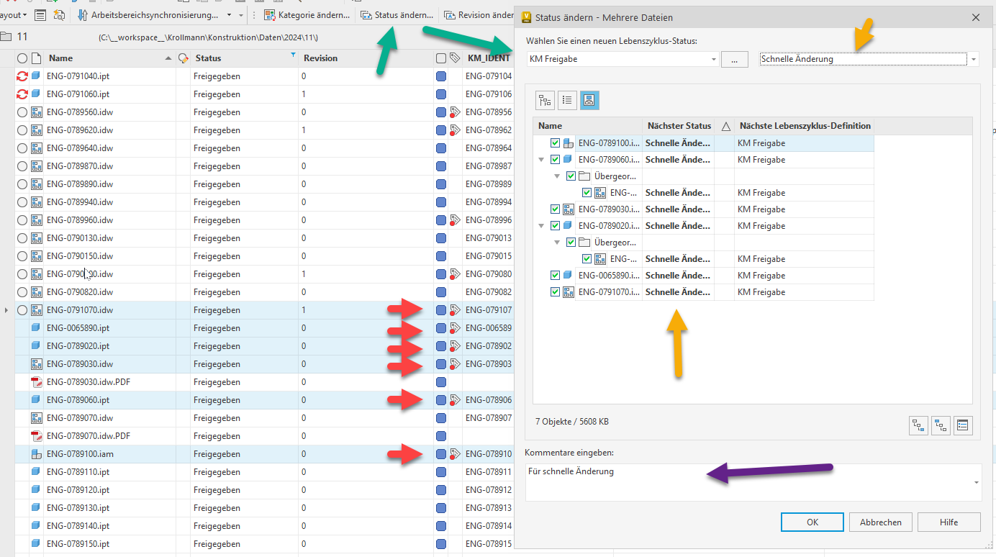Click into the Kommentare eingeben text field
The height and width of the screenshot is (557, 996).
tap(748, 481)
